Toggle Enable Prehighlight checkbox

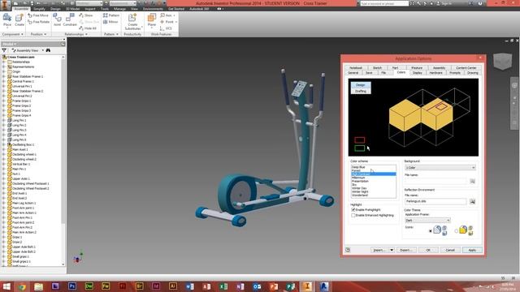pos(353,210)
